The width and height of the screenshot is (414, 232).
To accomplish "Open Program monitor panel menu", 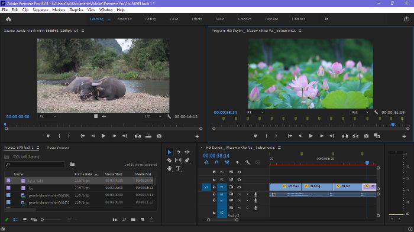I will click(x=300, y=31).
